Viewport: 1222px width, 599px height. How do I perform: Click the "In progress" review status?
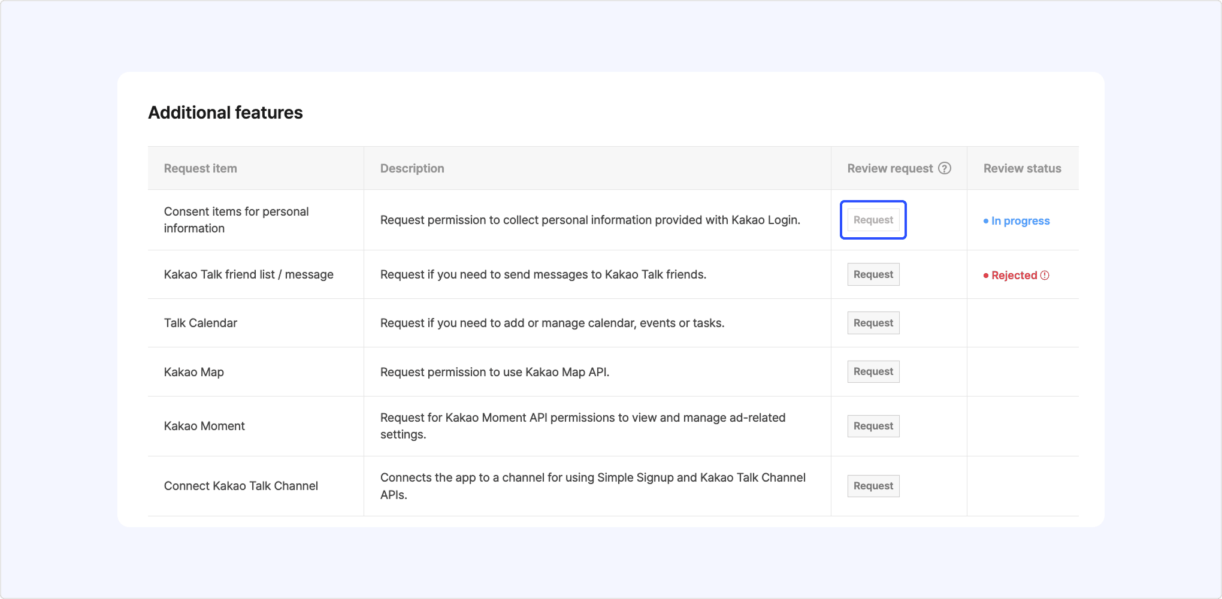click(x=1017, y=221)
